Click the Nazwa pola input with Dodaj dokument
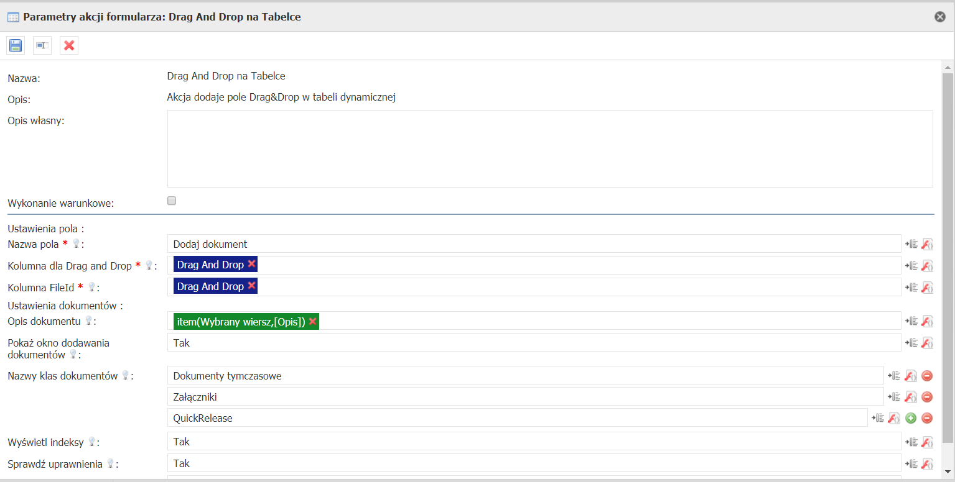The height and width of the screenshot is (482, 955). tap(534, 244)
